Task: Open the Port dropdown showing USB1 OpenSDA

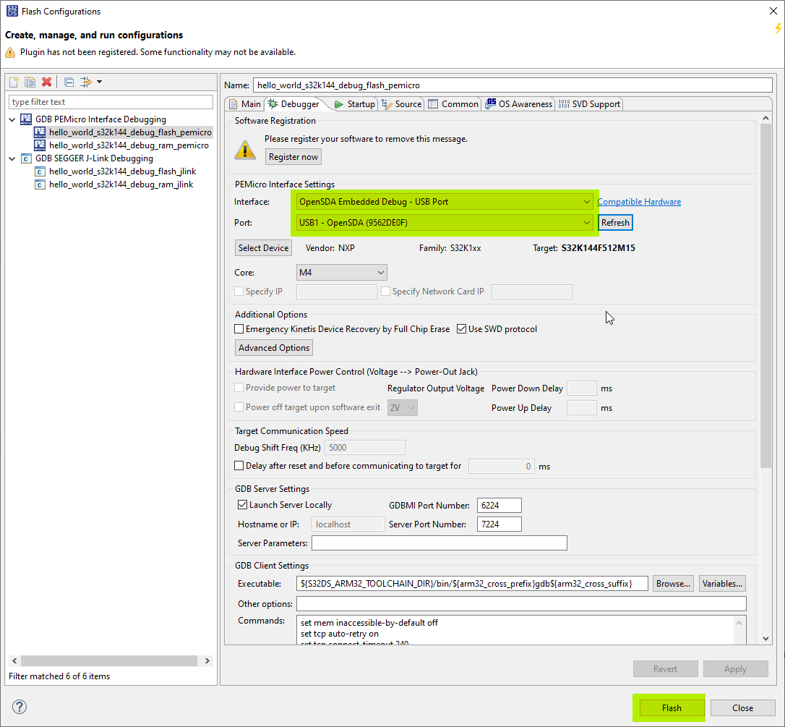Action: pyautogui.click(x=587, y=223)
